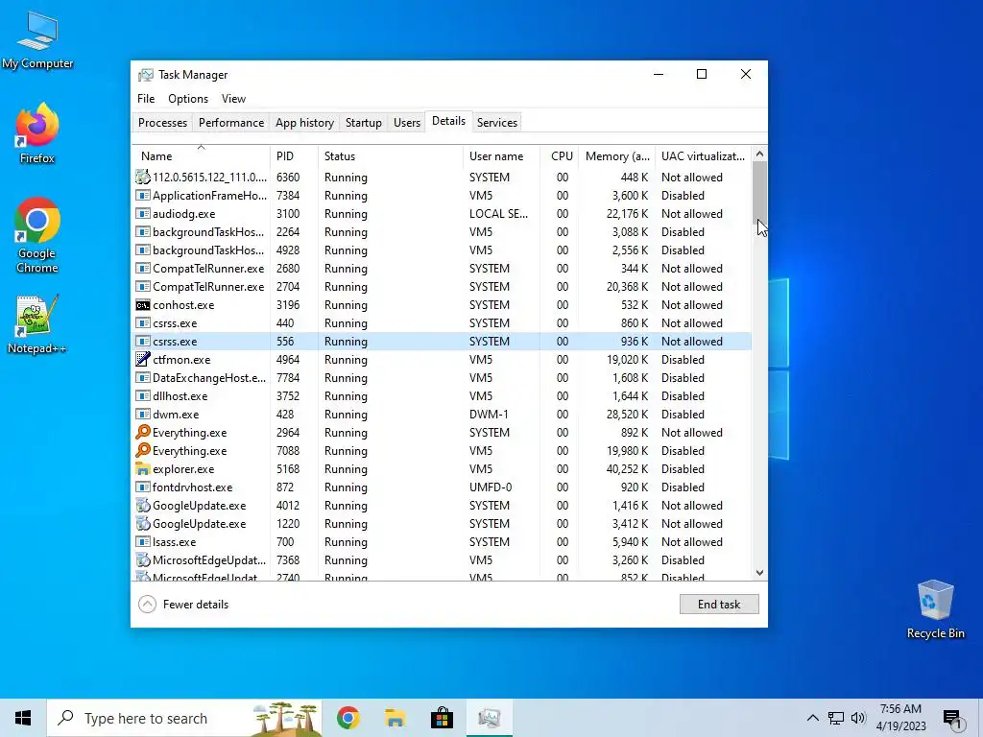Select the Recycle Bin desktop icon
This screenshot has height=737, width=983.
click(935, 609)
